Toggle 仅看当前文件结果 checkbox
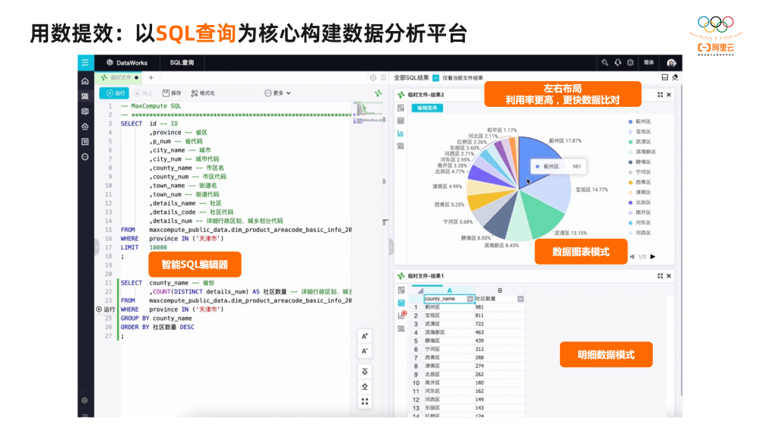The image size is (760, 427). tap(435, 77)
